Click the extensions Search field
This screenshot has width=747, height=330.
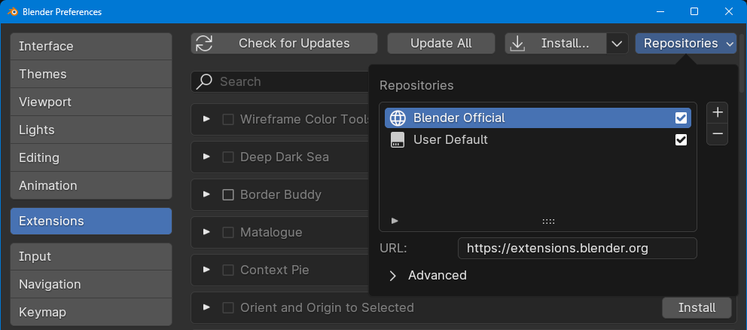280,81
